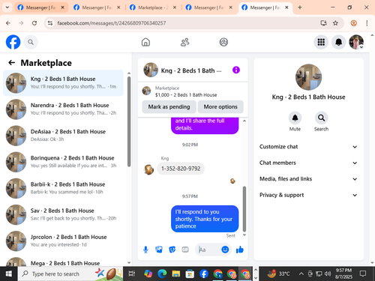Open Chrome profile icon in toolbar

354,23
